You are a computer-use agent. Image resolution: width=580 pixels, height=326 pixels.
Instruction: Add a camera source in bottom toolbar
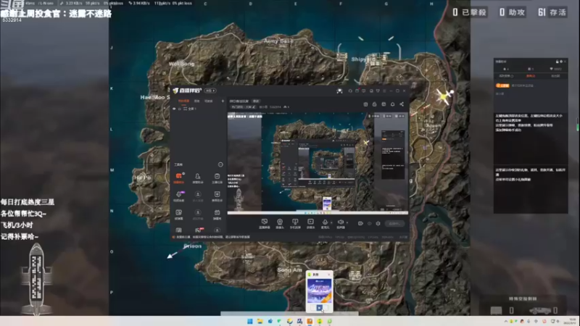click(x=280, y=223)
